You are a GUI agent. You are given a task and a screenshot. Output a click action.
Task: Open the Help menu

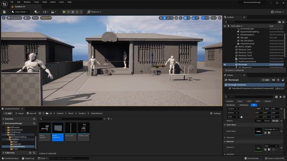69,2
